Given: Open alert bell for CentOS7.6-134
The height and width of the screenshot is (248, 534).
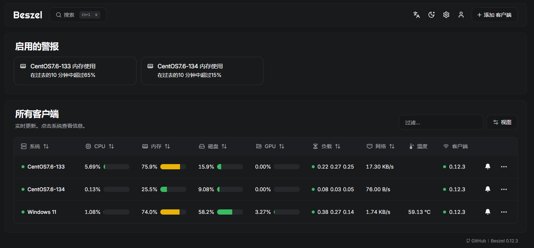Looking at the screenshot, I should pyautogui.click(x=488, y=189).
